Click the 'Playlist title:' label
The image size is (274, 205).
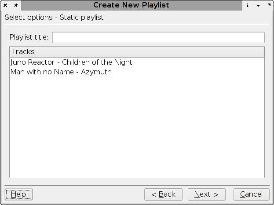tap(29, 37)
